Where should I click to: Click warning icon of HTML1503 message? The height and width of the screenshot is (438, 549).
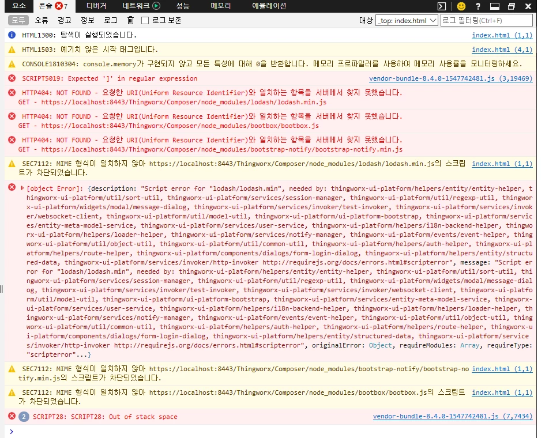(12, 50)
